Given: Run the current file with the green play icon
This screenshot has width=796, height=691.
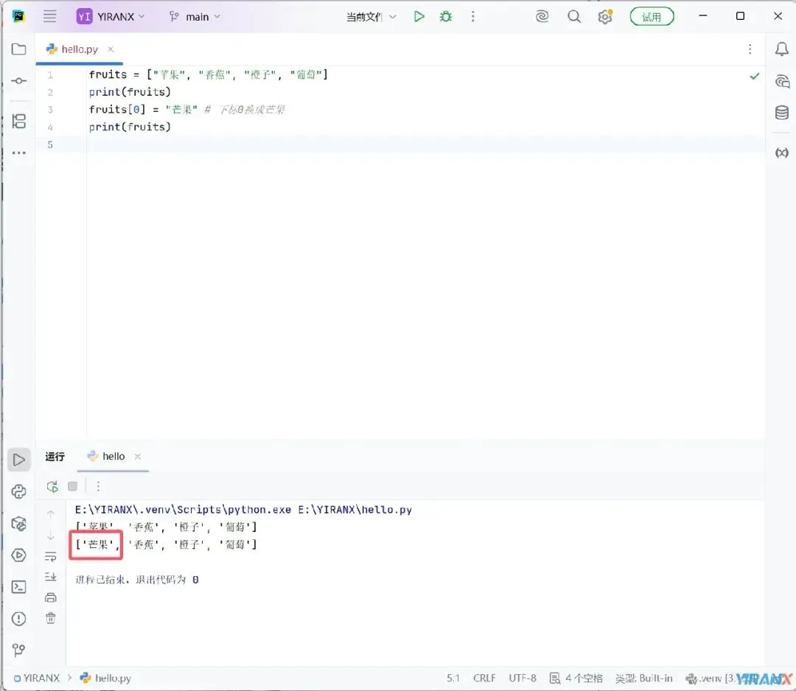Looking at the screenshot, I should click(x=419, y=17).
